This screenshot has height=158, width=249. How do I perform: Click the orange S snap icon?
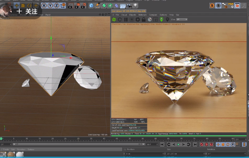tap(212, 6)
